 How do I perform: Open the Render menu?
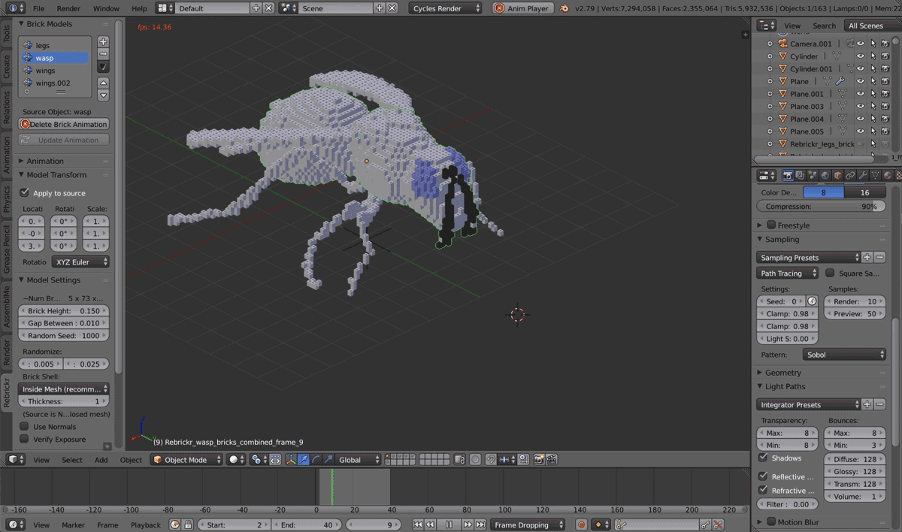click(x=68, y=8)
